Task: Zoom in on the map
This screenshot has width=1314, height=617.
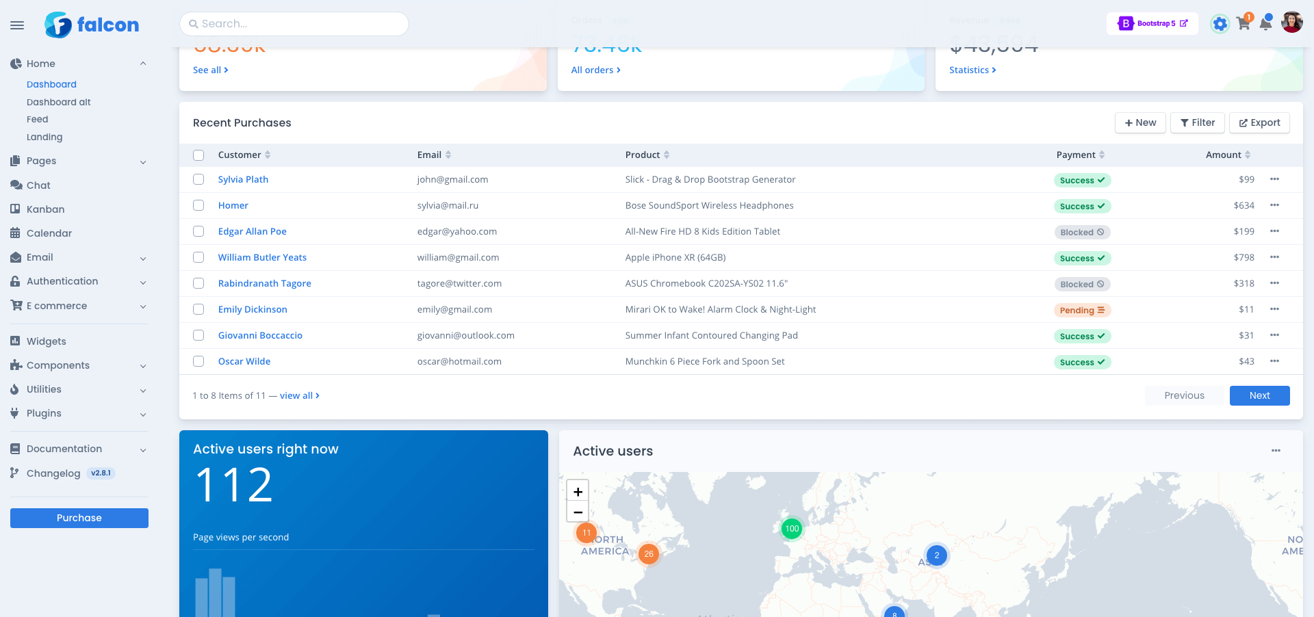Action: click(578, 492)
